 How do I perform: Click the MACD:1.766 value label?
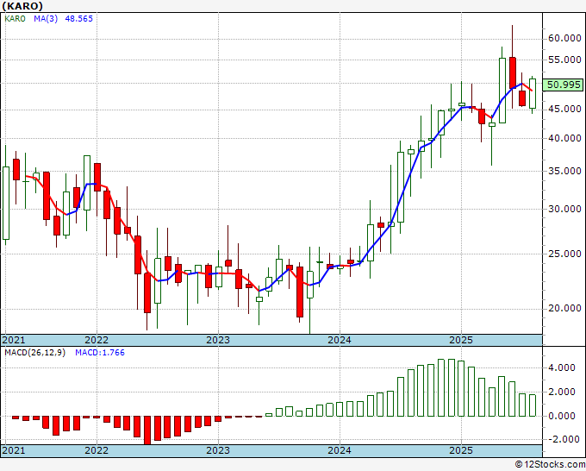[100, 353]
